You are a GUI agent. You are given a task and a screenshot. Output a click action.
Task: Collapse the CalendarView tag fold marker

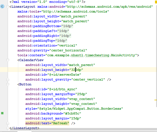(x=8, y=60)
